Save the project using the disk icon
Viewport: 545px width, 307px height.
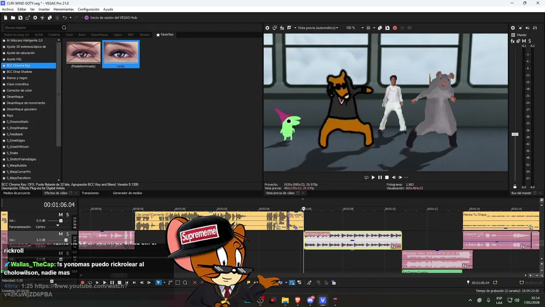click(20, 17)
